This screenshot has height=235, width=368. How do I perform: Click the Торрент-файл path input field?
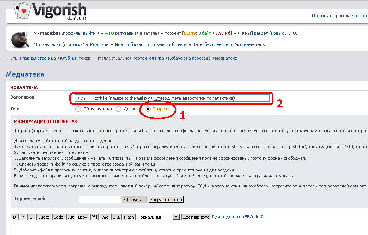coord(100,200)
